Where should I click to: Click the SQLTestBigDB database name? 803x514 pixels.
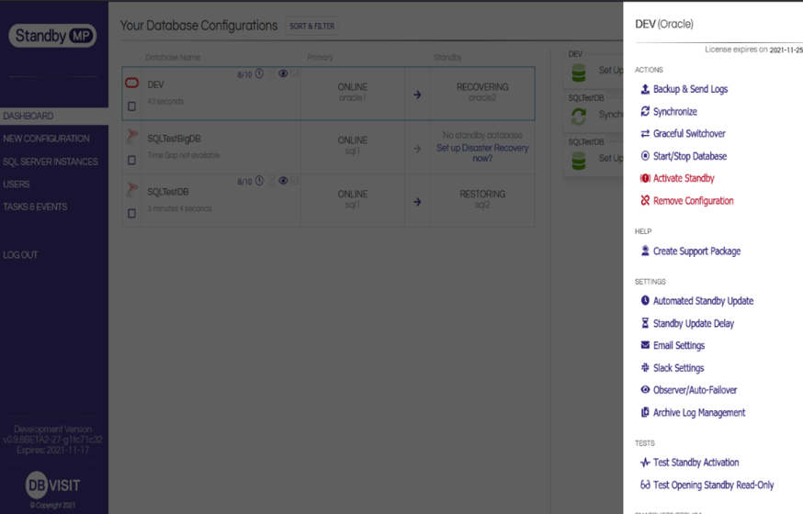click(x=174, y=139)
